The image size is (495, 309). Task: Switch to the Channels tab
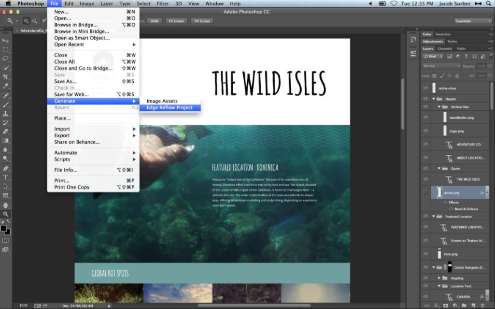[444, 49]
